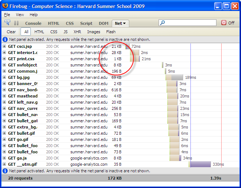Click the Clear button

click(11, 32)
